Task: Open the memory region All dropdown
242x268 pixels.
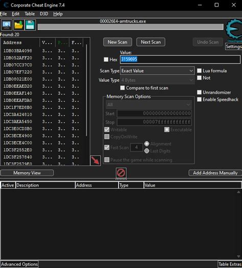Action: coord(149,105)
